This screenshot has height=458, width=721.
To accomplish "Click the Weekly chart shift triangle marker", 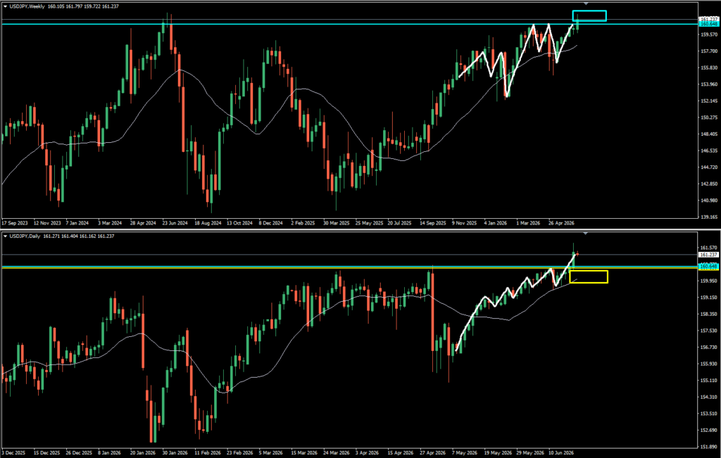I will pyautogui.click(x=586, y=4).
